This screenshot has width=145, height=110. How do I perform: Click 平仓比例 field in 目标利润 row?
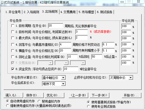pos(126,32)
